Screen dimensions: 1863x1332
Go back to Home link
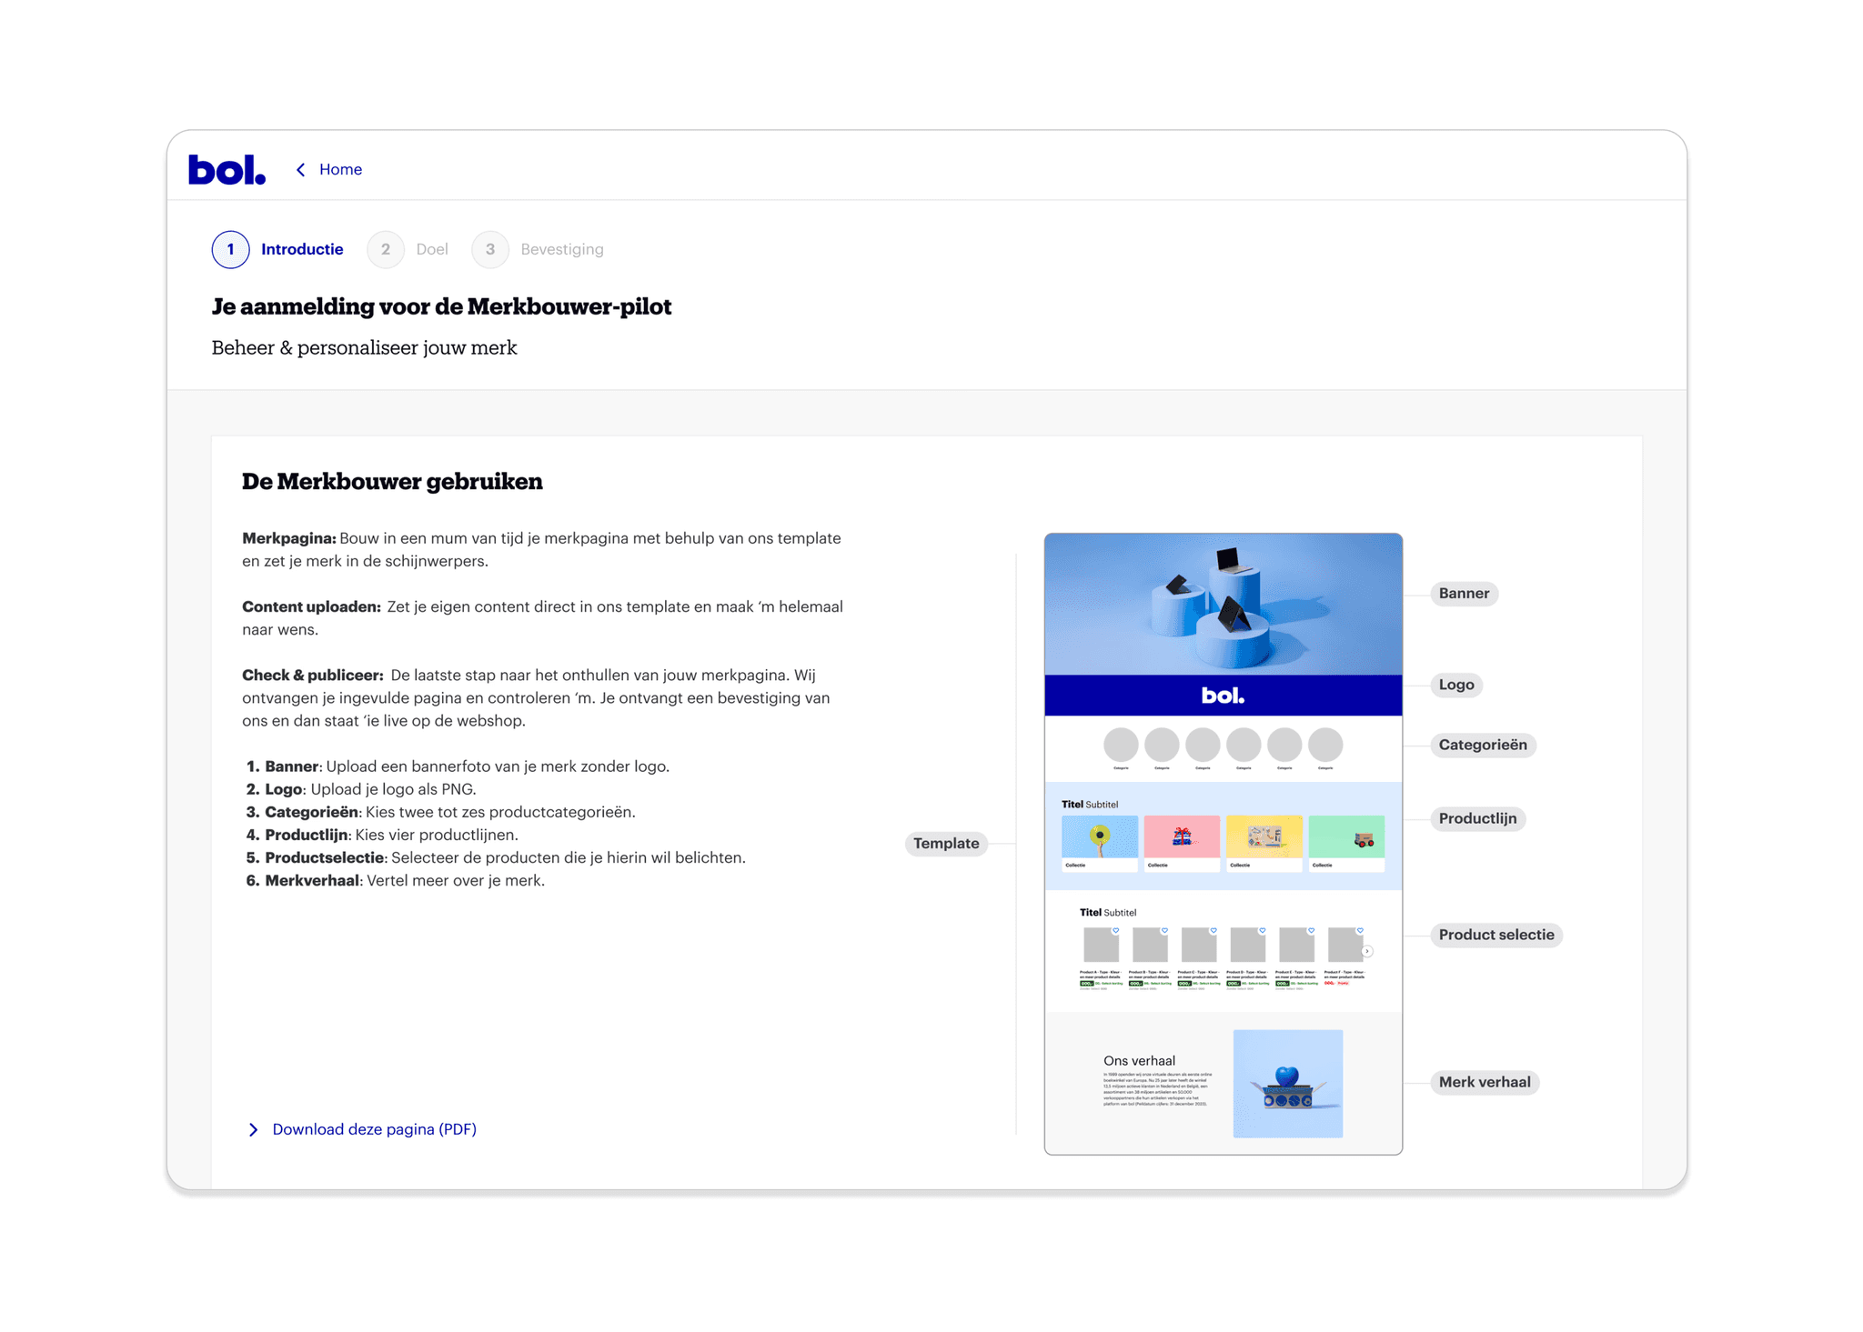(340, 170)
